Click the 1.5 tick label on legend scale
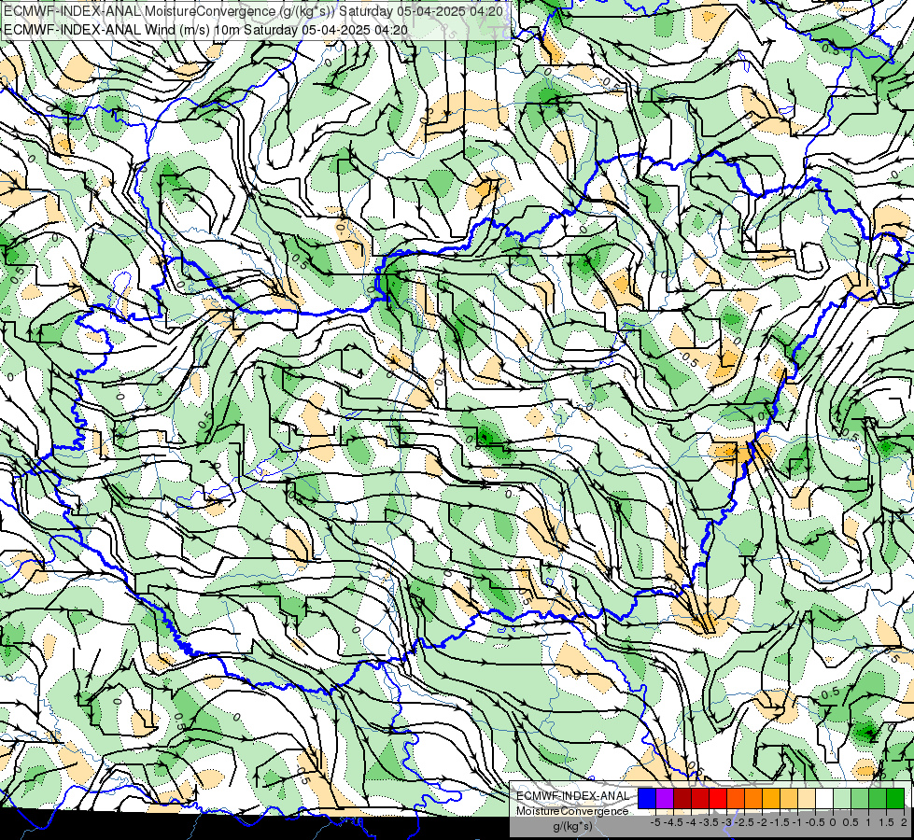 tap(887, 822)
